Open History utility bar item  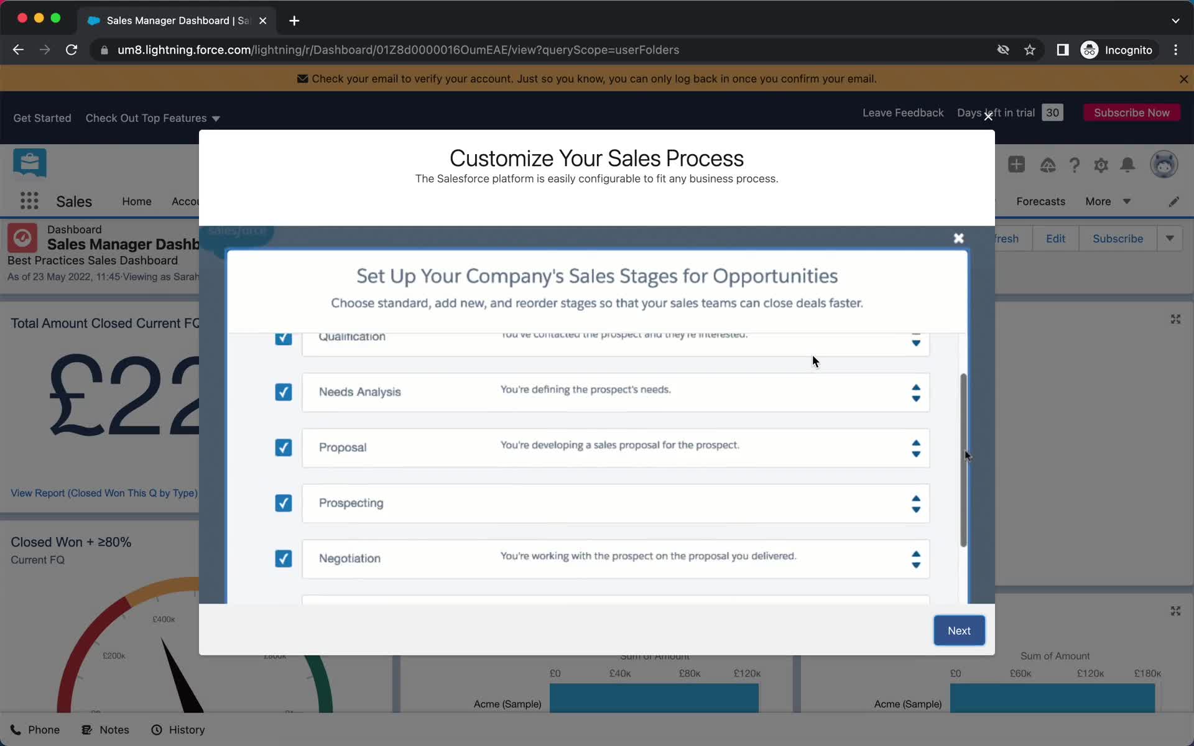[x=178, y=730]
